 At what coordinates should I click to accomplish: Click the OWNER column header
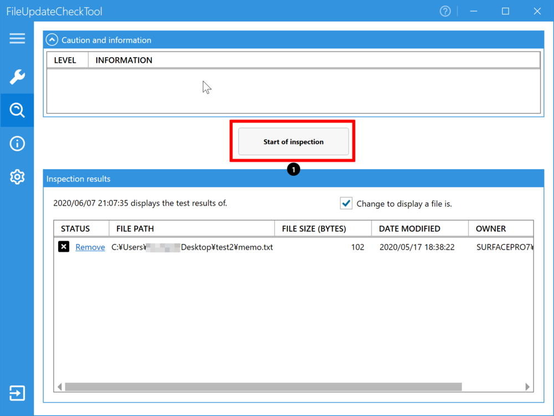point(491,229)
